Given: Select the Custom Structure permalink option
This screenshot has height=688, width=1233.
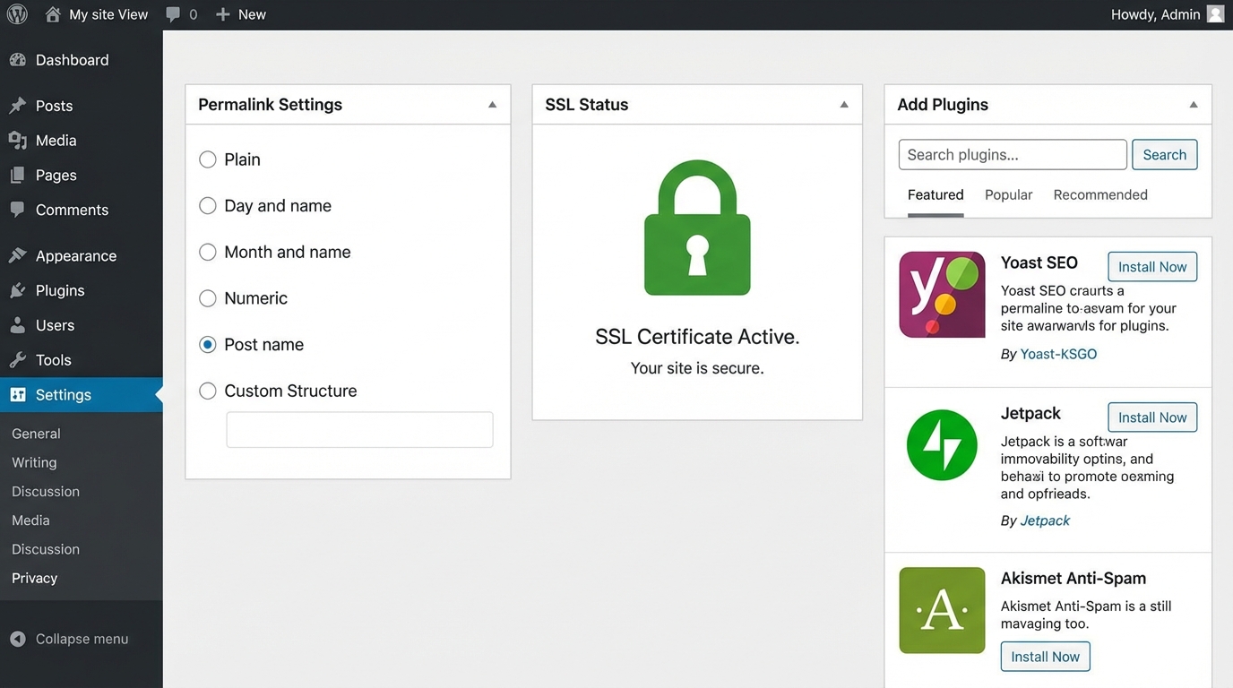Looking at the screenshot, I should 207,391.
